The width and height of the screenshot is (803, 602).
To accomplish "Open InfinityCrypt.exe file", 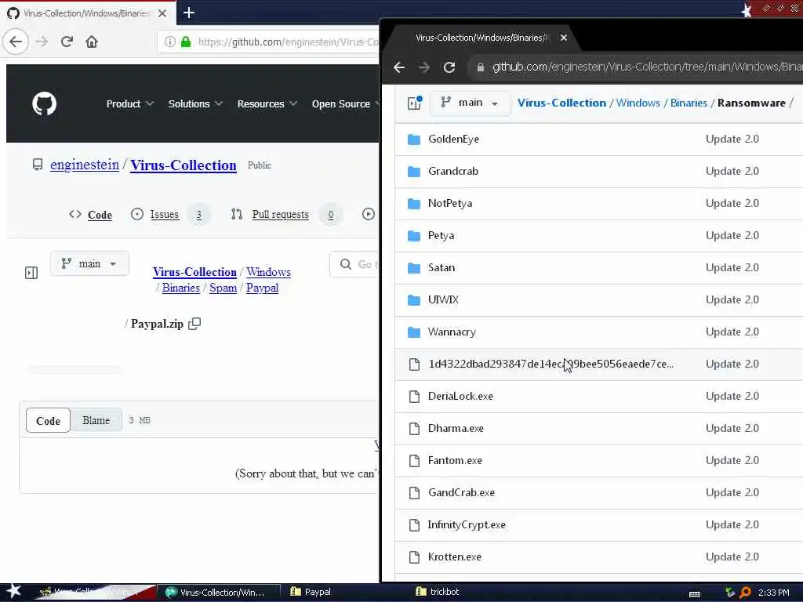I will 467,525.
